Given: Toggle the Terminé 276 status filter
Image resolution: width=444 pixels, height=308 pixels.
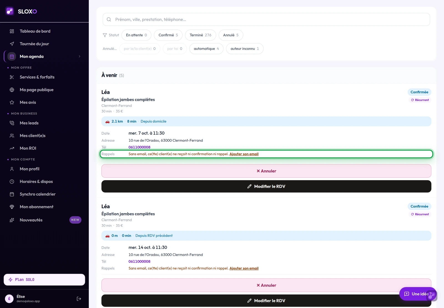Looking at the screenshot, I should click(x=201, y=35).
